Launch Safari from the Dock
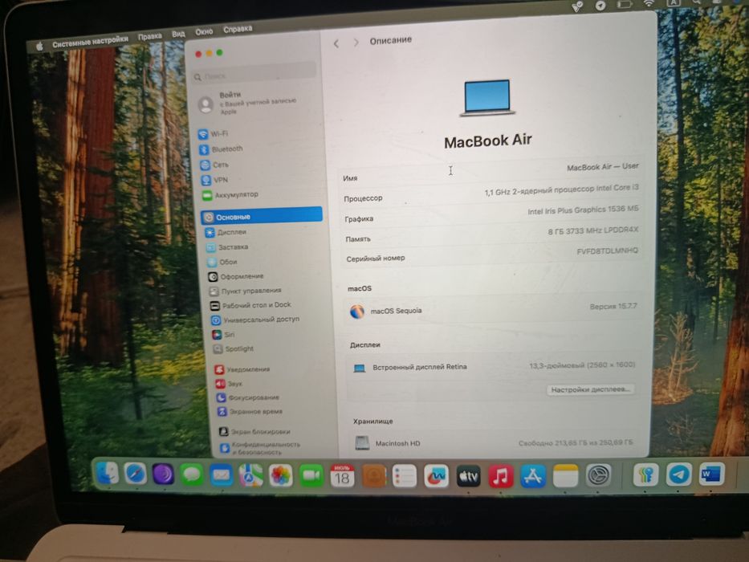Image resolution: width=749 pixels, height=562 pixels. [x=135, y=474]
